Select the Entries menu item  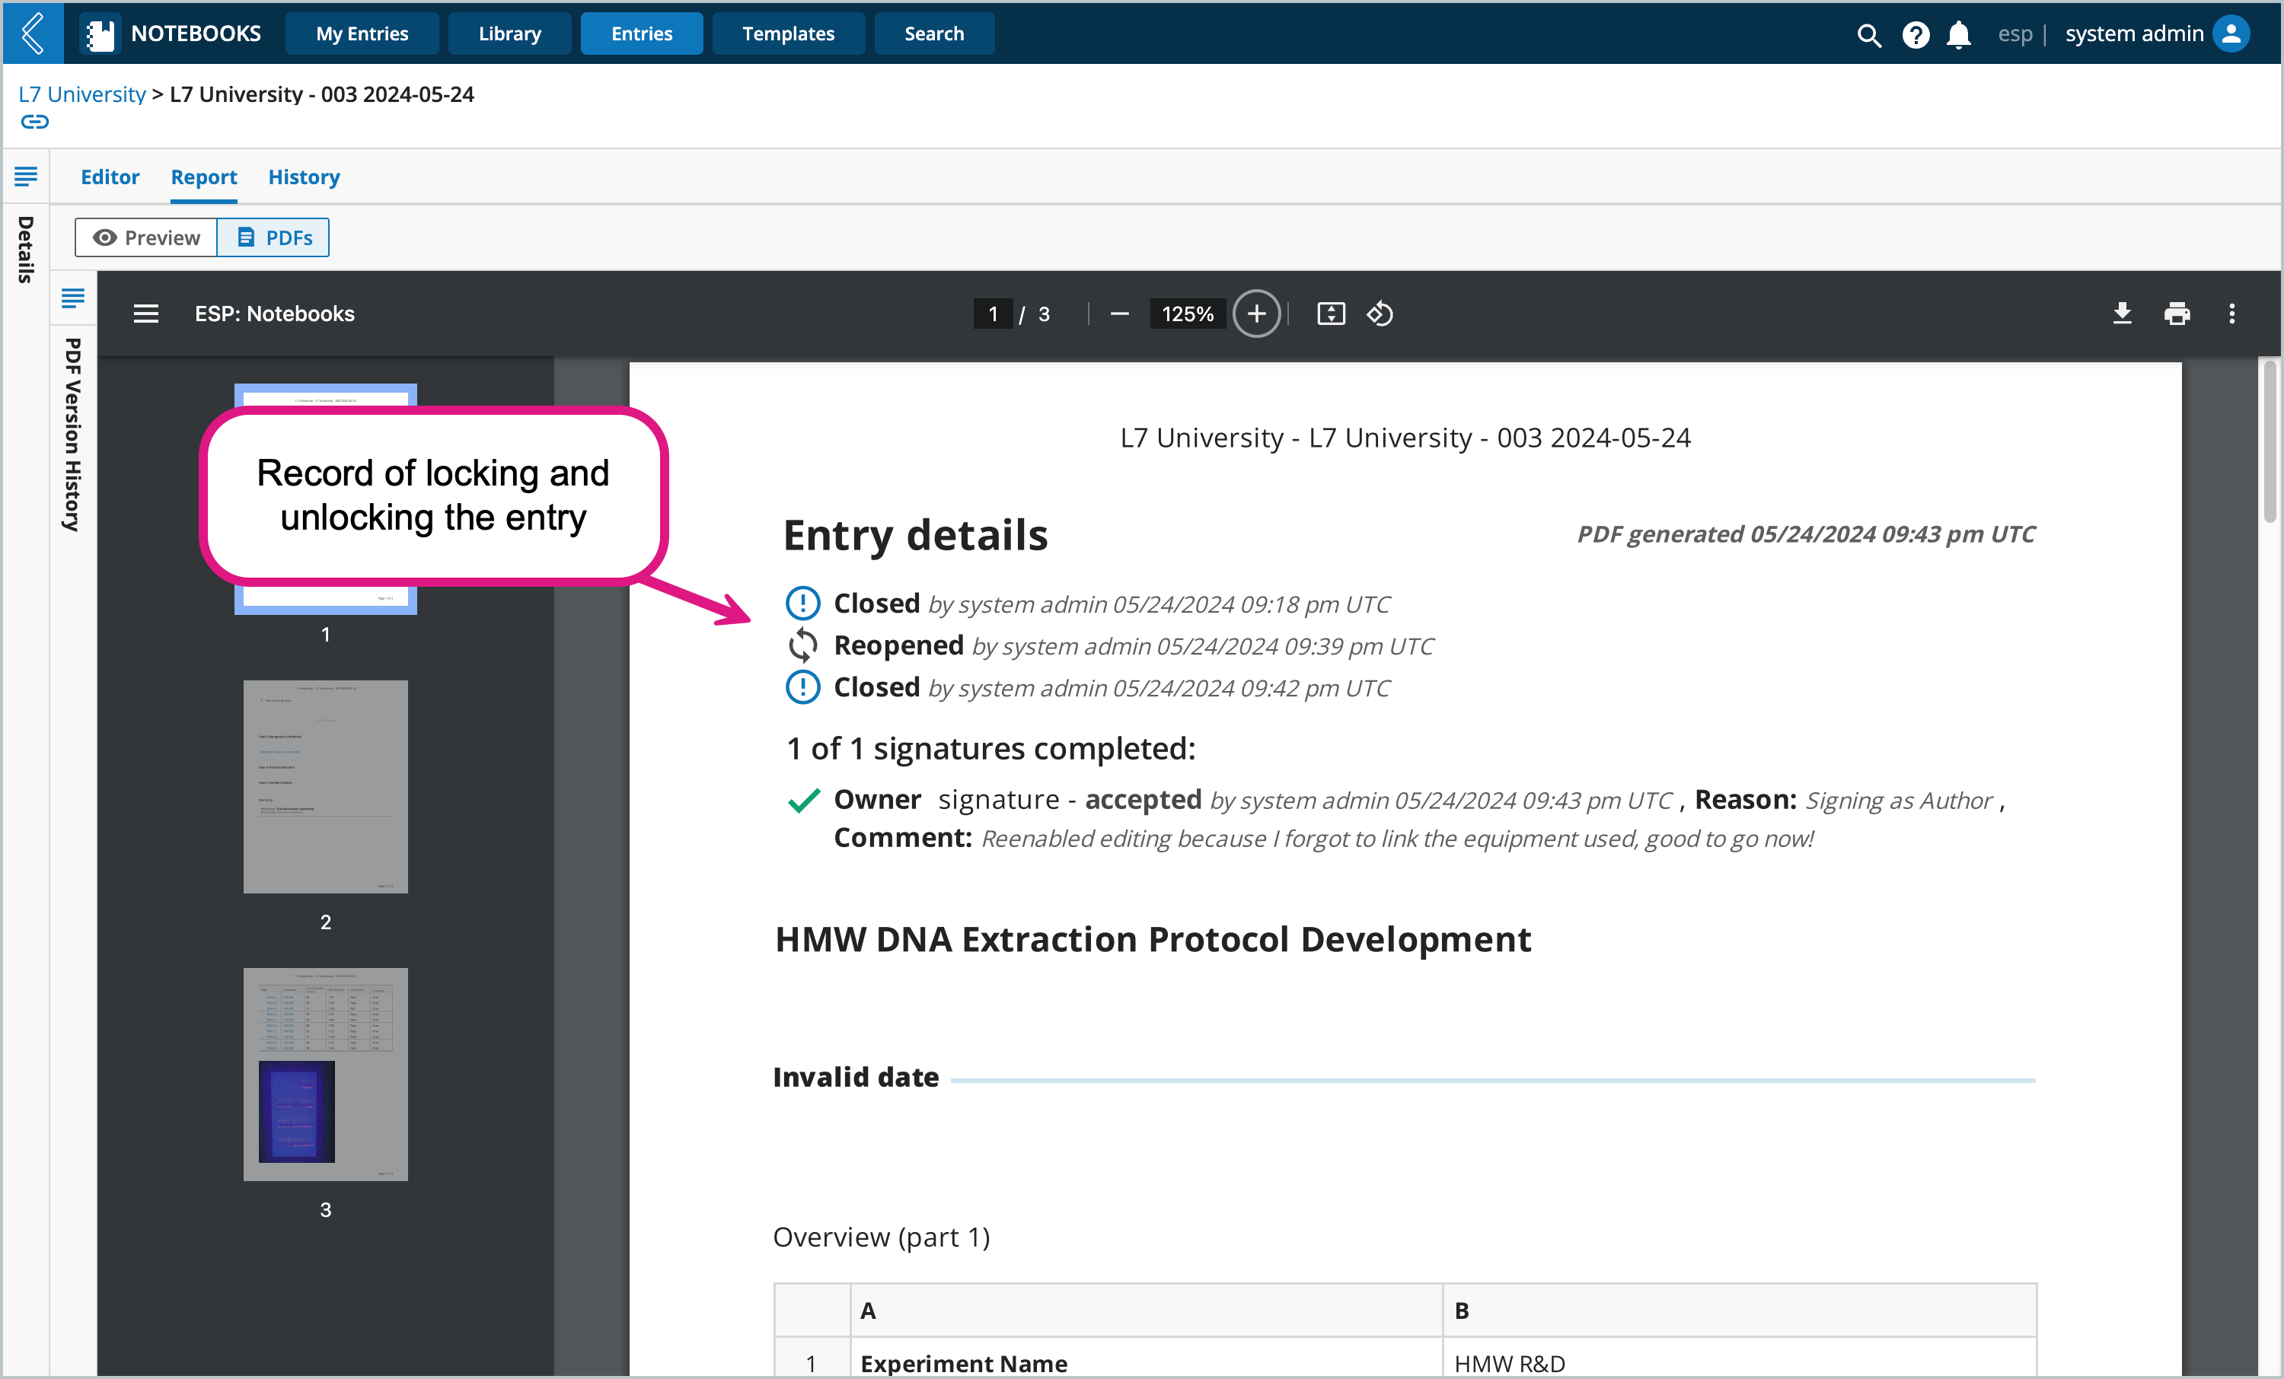coord(640,33)
